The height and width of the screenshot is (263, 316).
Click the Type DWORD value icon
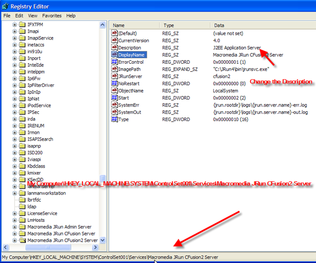point(114,119)
